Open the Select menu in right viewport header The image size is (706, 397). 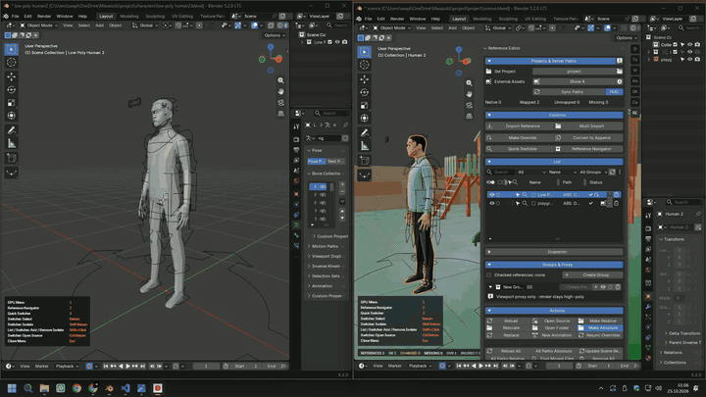click(436, 27)
